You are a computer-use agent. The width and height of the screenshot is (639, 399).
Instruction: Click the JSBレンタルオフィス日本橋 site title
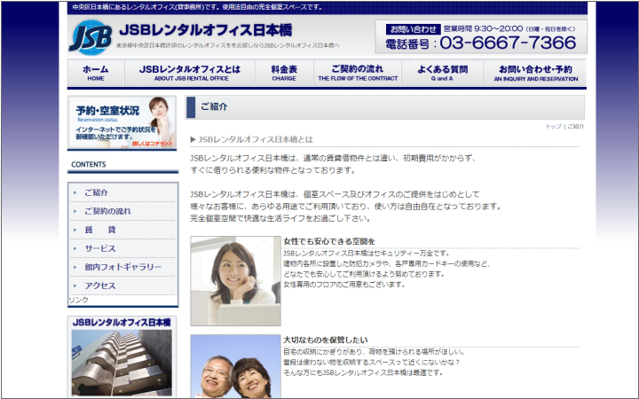click(x=206, y=30)
